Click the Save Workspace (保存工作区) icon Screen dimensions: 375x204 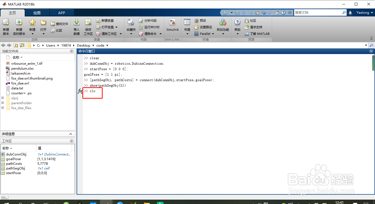tap(88, 22)
